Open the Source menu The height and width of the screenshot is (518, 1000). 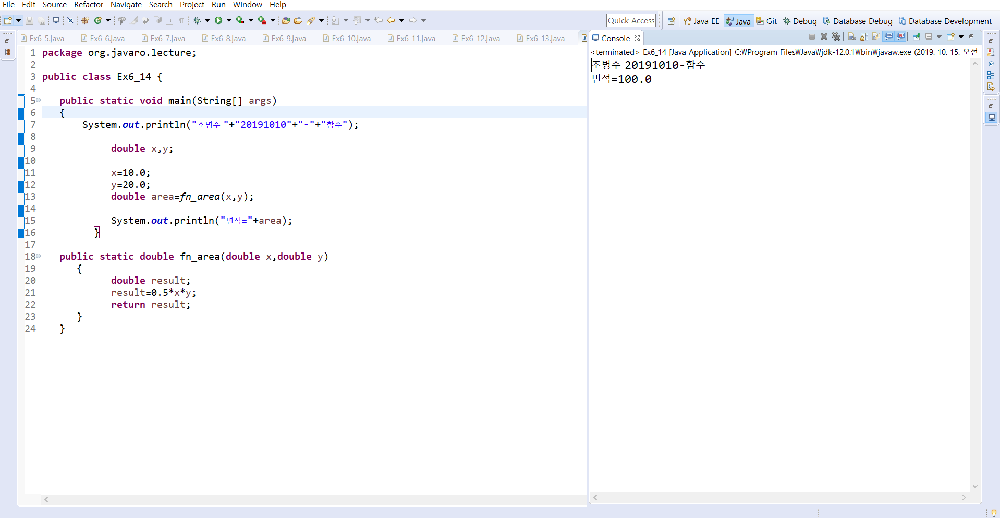(55, 5)
